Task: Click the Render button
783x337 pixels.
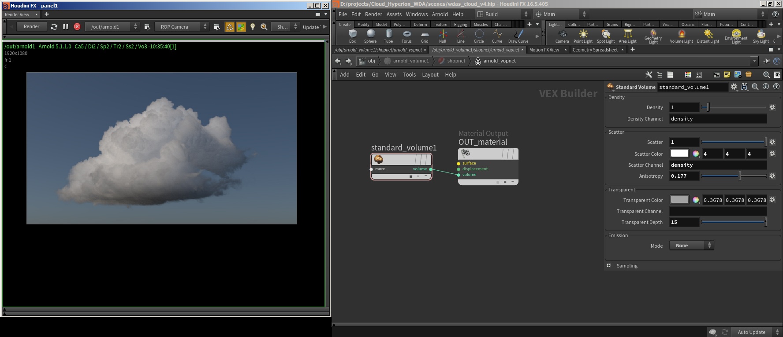Action: click(x=31, y=26)
